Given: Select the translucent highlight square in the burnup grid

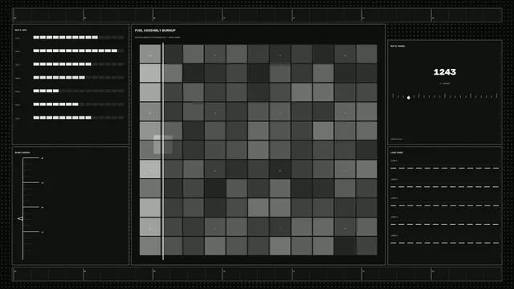Looking at the screenshot, I should click(x=163, y=144).
